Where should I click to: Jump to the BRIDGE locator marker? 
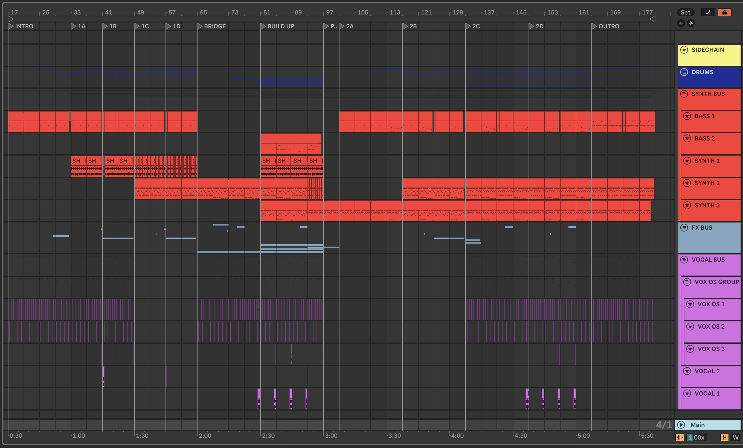200,26
